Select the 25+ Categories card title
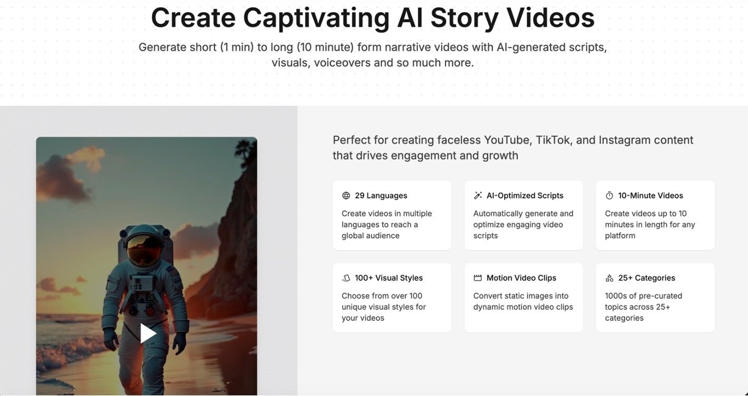This screenshot has height=396, width=748. click(647, 278)
